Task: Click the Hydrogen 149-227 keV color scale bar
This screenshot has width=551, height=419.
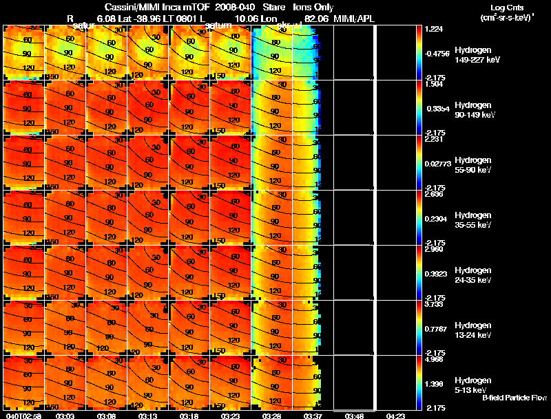Action: click(419, 53)
